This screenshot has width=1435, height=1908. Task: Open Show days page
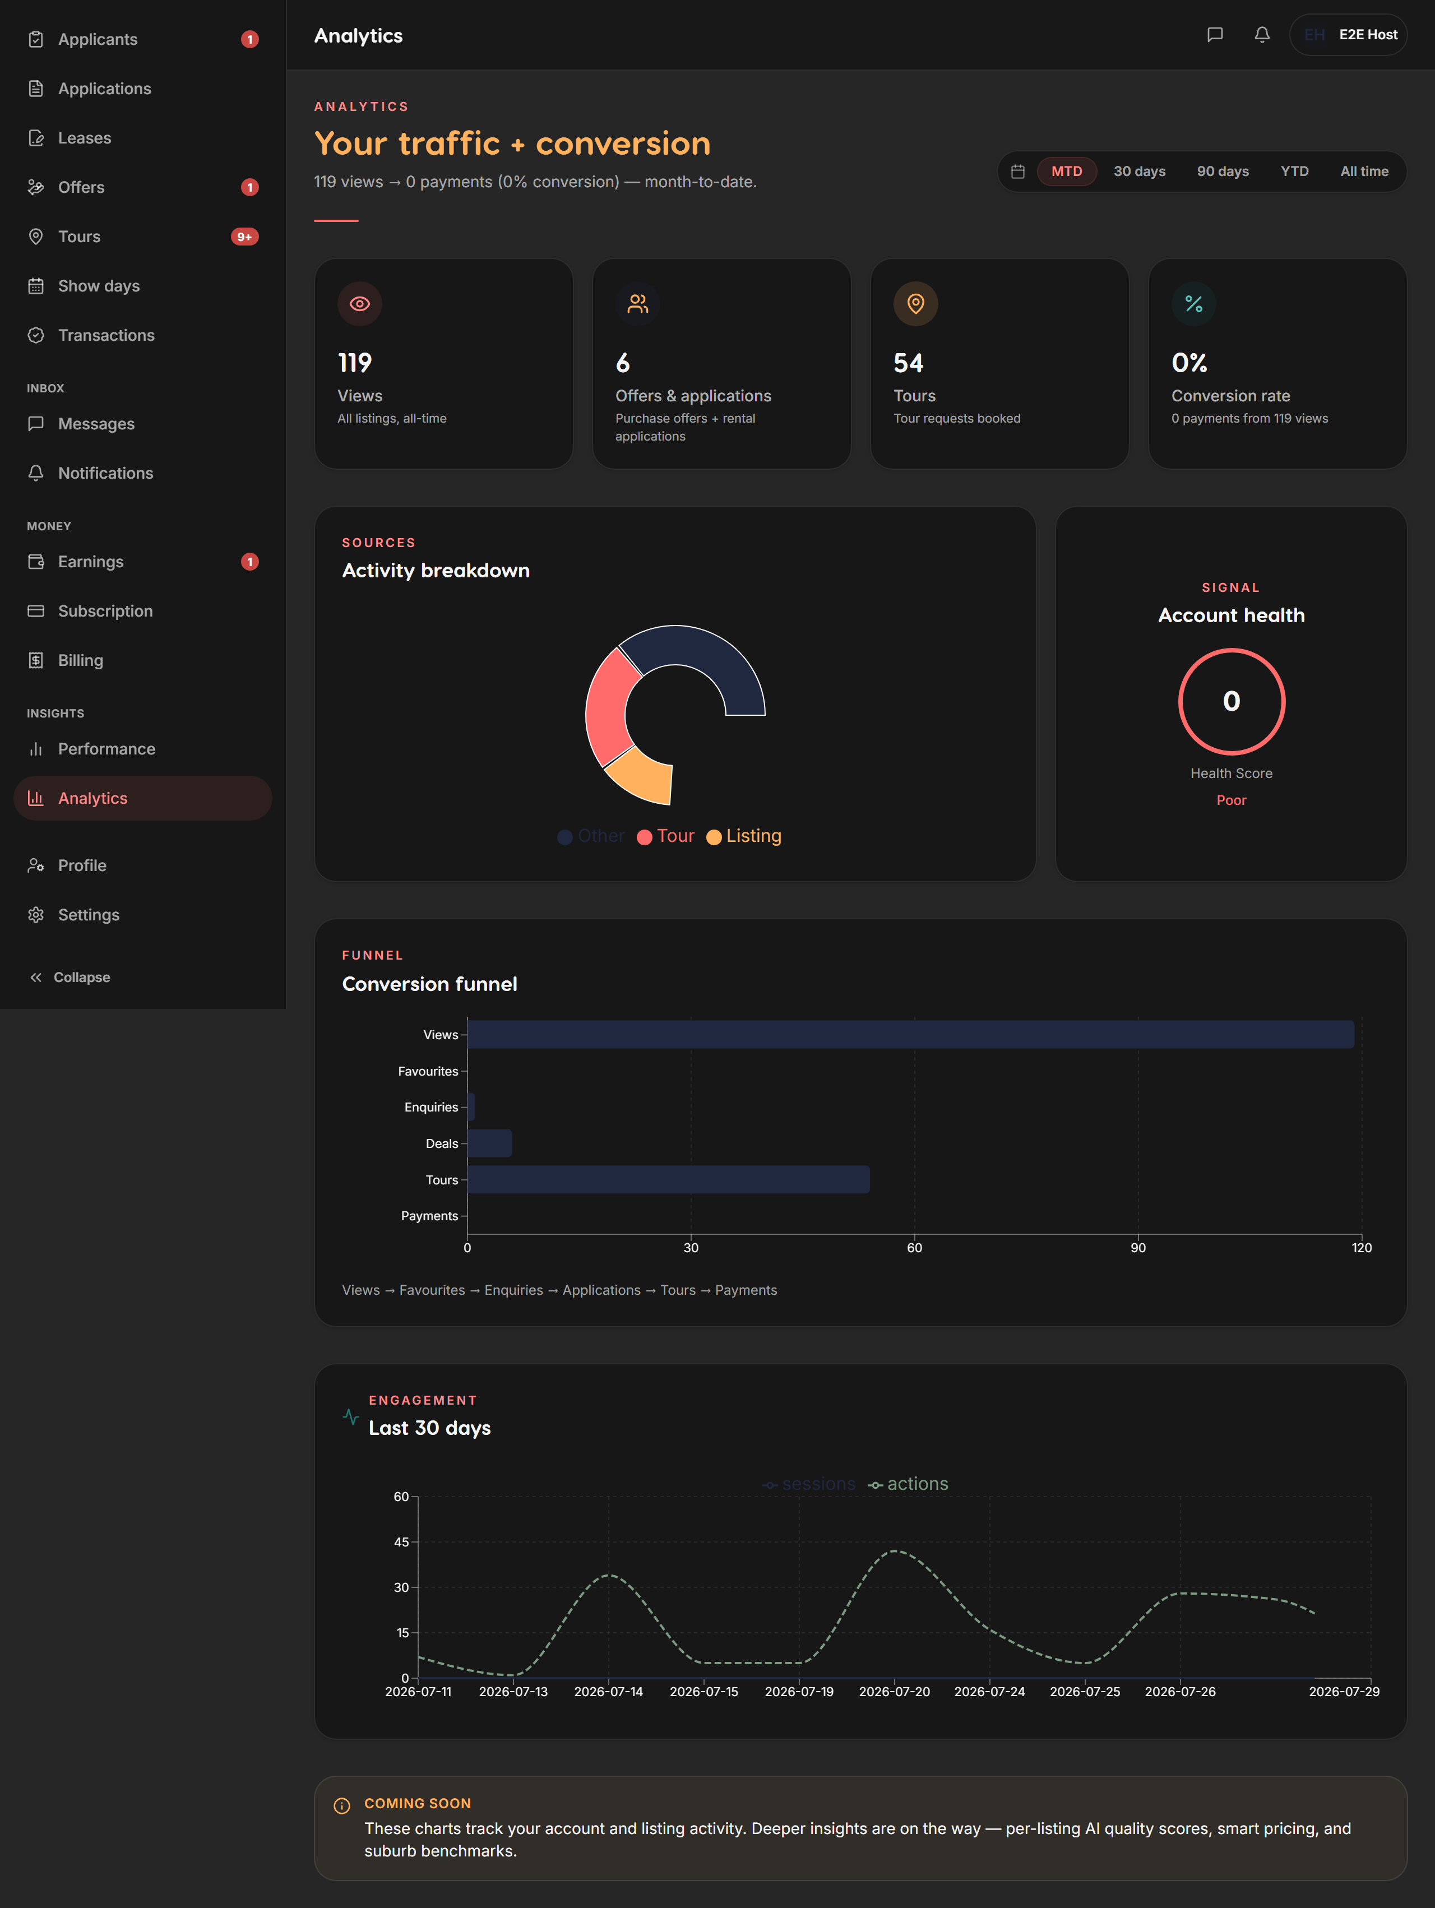click(x=142, y=285)
